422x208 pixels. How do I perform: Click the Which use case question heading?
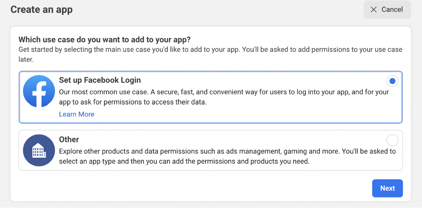pyautogui.click(x=105, y=40)
